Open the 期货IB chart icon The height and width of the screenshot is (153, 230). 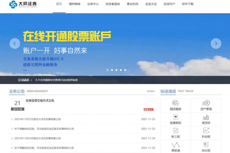[206, 117]
